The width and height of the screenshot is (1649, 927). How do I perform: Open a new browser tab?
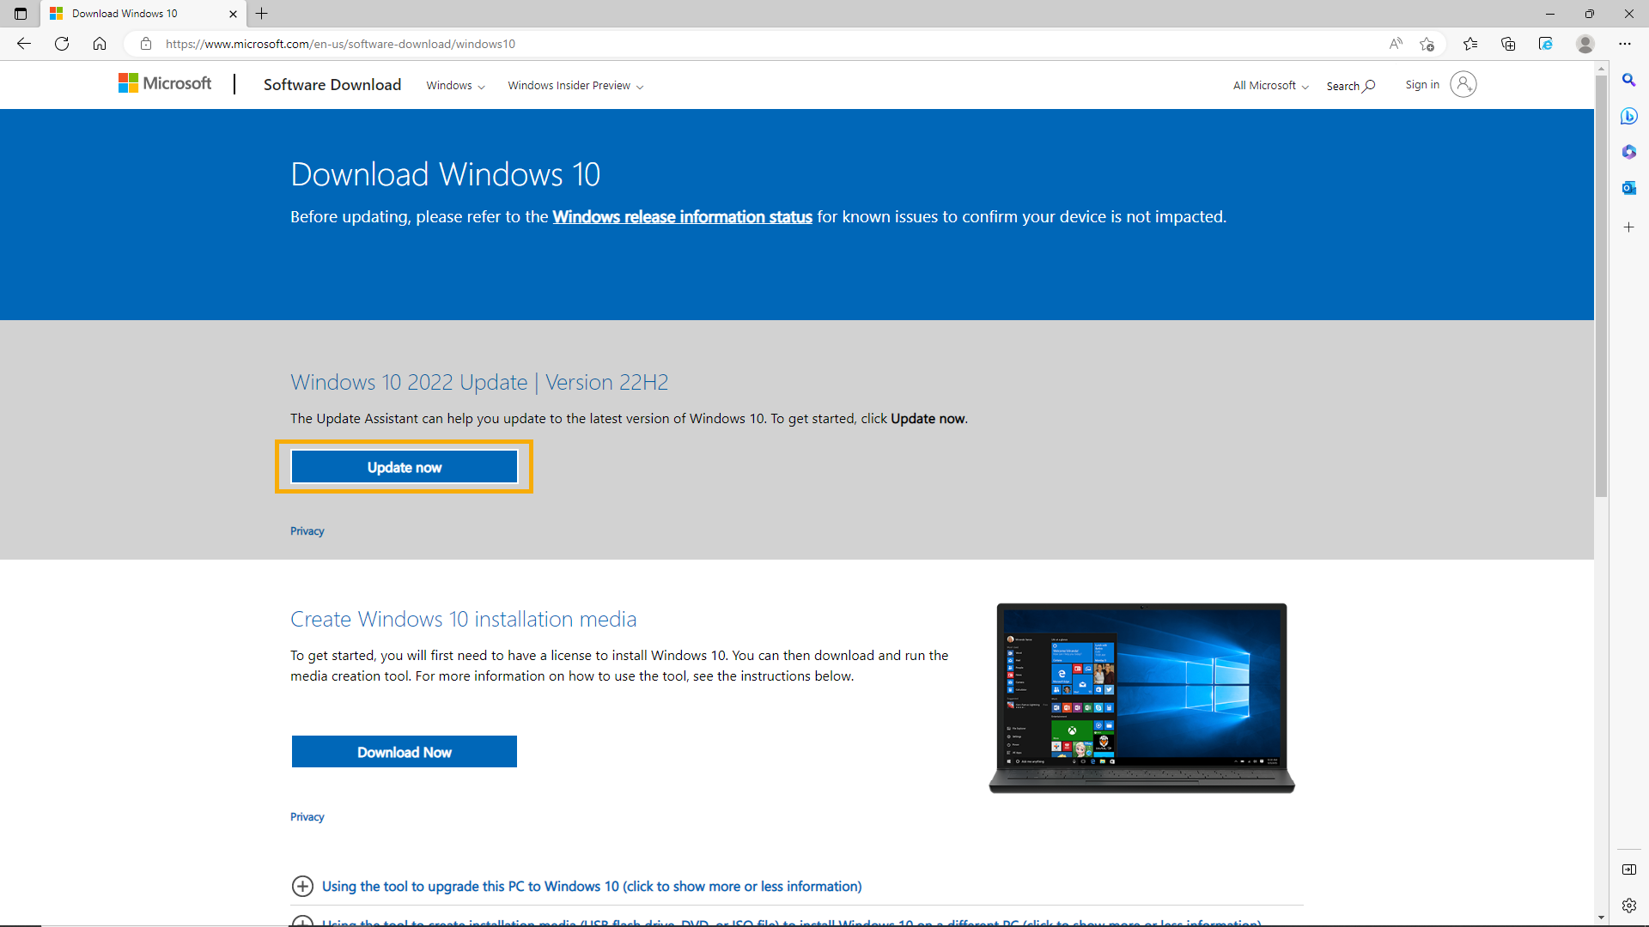tap(262, 14)
